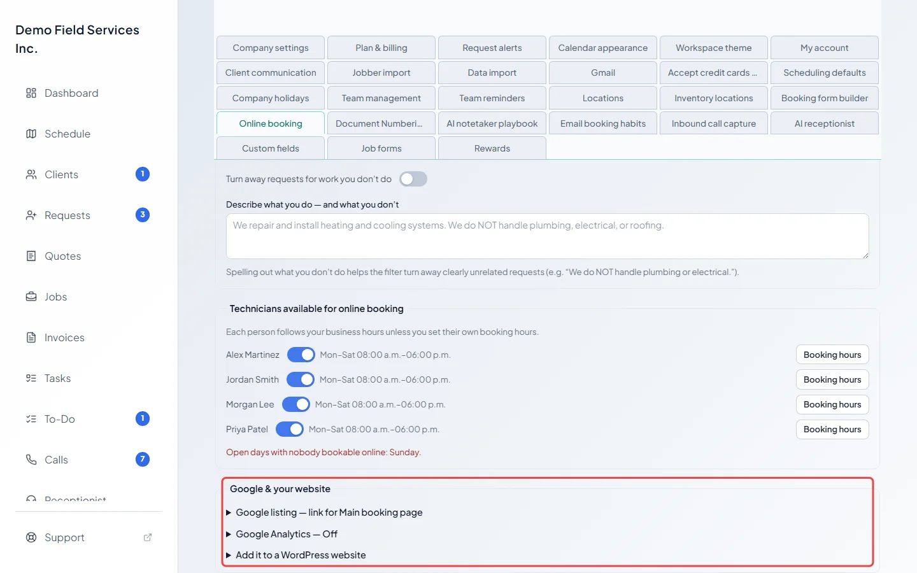917x573 pixels.
Task: Click the Calls badge showing 7
Action: [143, 460]
